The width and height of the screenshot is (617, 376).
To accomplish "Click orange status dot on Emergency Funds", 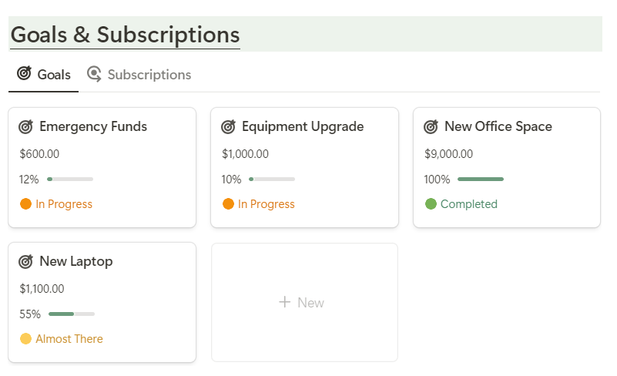I will 25,204.
